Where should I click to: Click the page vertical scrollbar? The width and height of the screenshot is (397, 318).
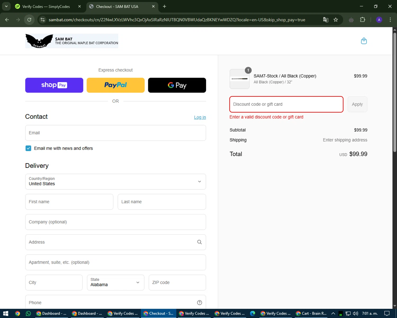click(x=395, y=92)
